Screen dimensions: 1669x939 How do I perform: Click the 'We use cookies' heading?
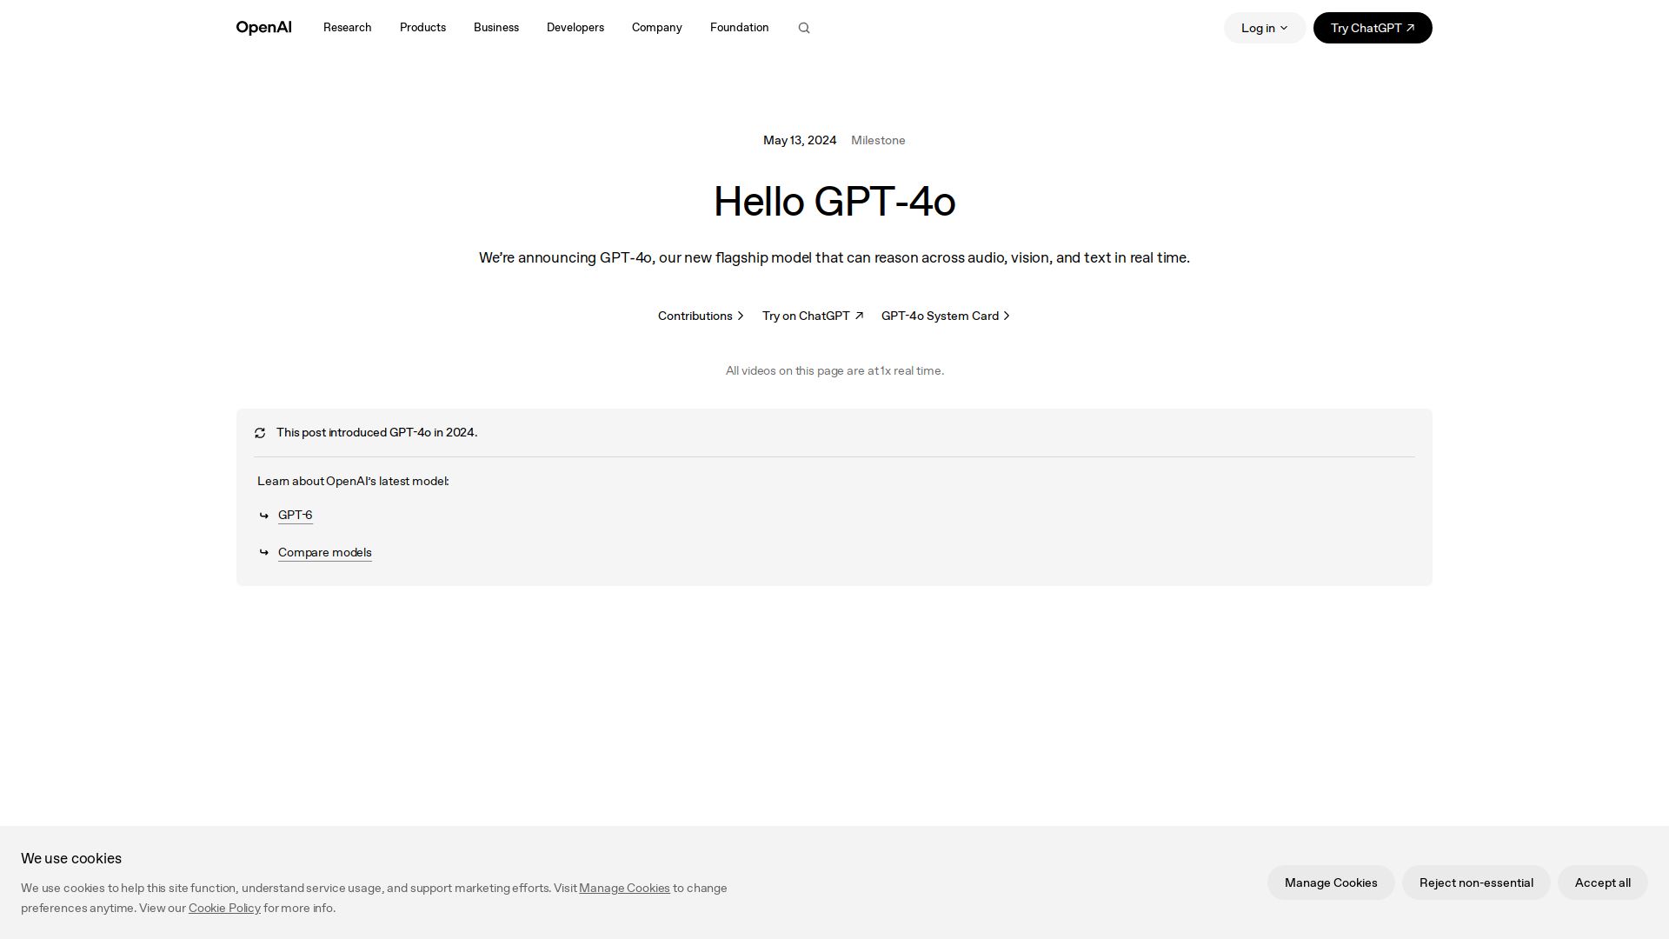pos(71,858)
